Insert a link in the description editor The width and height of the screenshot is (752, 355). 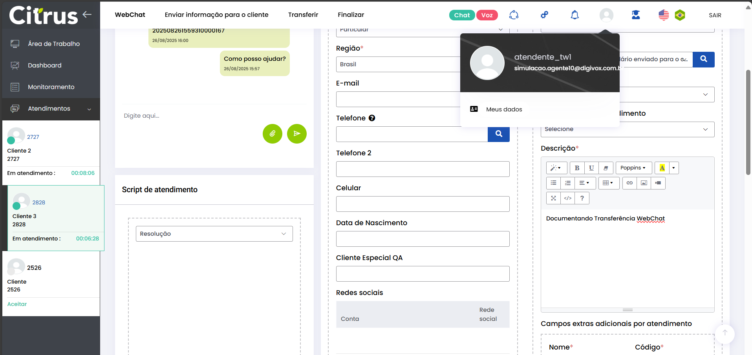629,183
